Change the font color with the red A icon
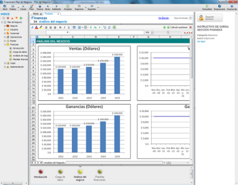The width and height of the screenshot is (238, 185). coord(36,27)
